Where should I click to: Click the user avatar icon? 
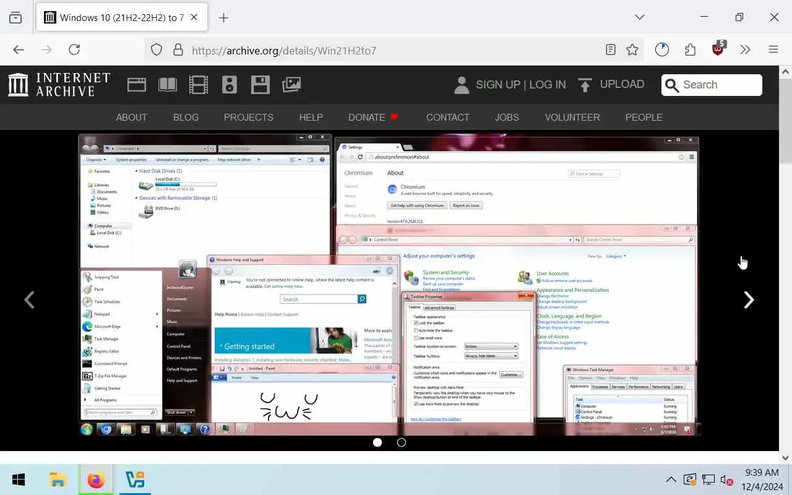pos(462,85)
